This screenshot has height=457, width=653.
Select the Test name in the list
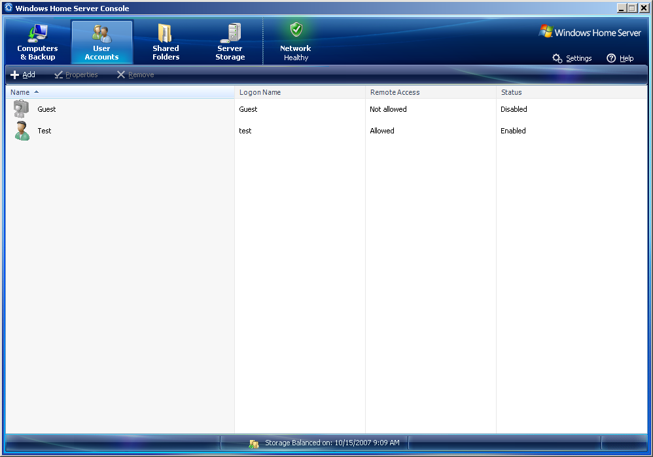click(x=44, y=131)
